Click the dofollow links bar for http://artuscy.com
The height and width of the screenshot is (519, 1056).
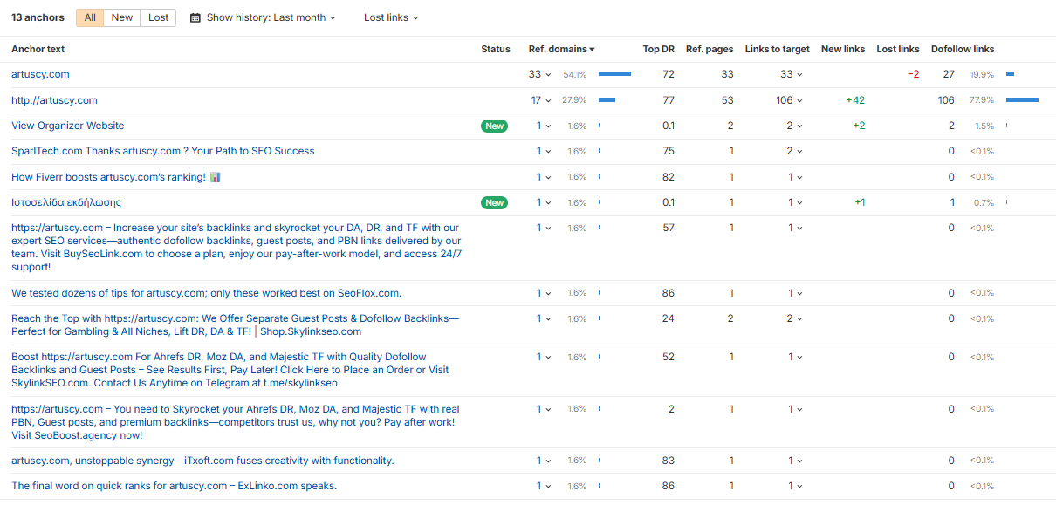pos(1022,100)
